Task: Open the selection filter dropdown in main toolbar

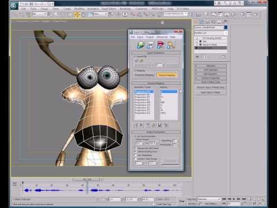Action: coord(40,14)
